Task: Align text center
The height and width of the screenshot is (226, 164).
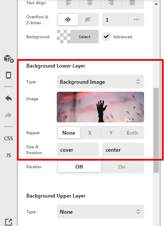Action: tap(90, 3)
